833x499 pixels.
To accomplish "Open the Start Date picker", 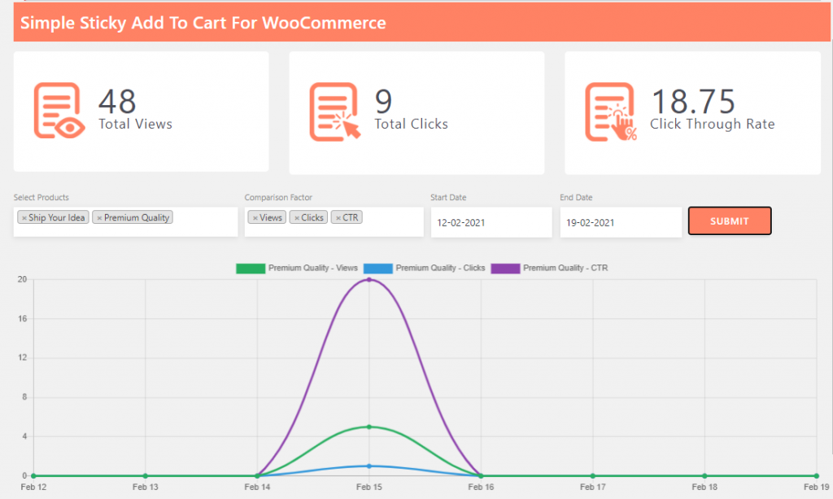I will click(x=491, y=221).
